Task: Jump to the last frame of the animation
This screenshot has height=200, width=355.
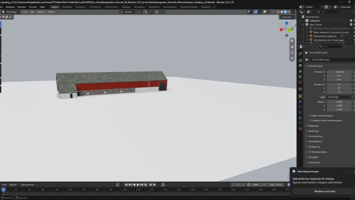Action: click(x=146, y=185)
